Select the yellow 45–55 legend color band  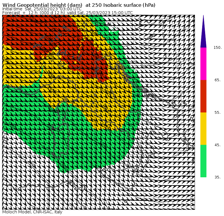pyautogui.click(x=203, y=129)
